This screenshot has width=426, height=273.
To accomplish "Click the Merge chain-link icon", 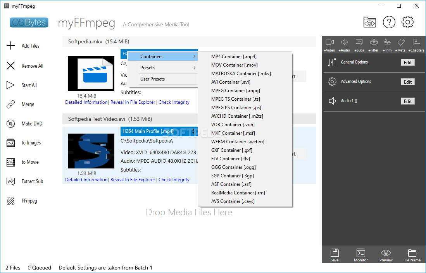I will (10, 104).
